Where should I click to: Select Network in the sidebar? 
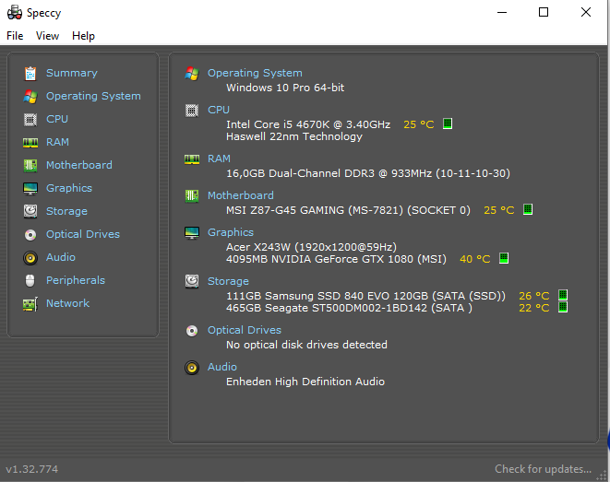[67, 303]
